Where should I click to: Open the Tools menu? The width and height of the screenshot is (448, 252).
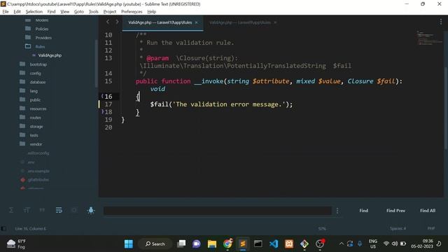coord(93,12)
